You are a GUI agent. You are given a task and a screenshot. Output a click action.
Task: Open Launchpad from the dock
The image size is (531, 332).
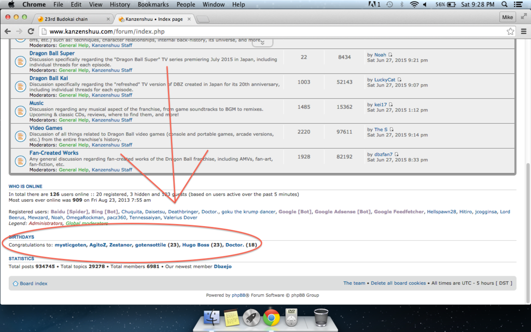tap(251, 317)
